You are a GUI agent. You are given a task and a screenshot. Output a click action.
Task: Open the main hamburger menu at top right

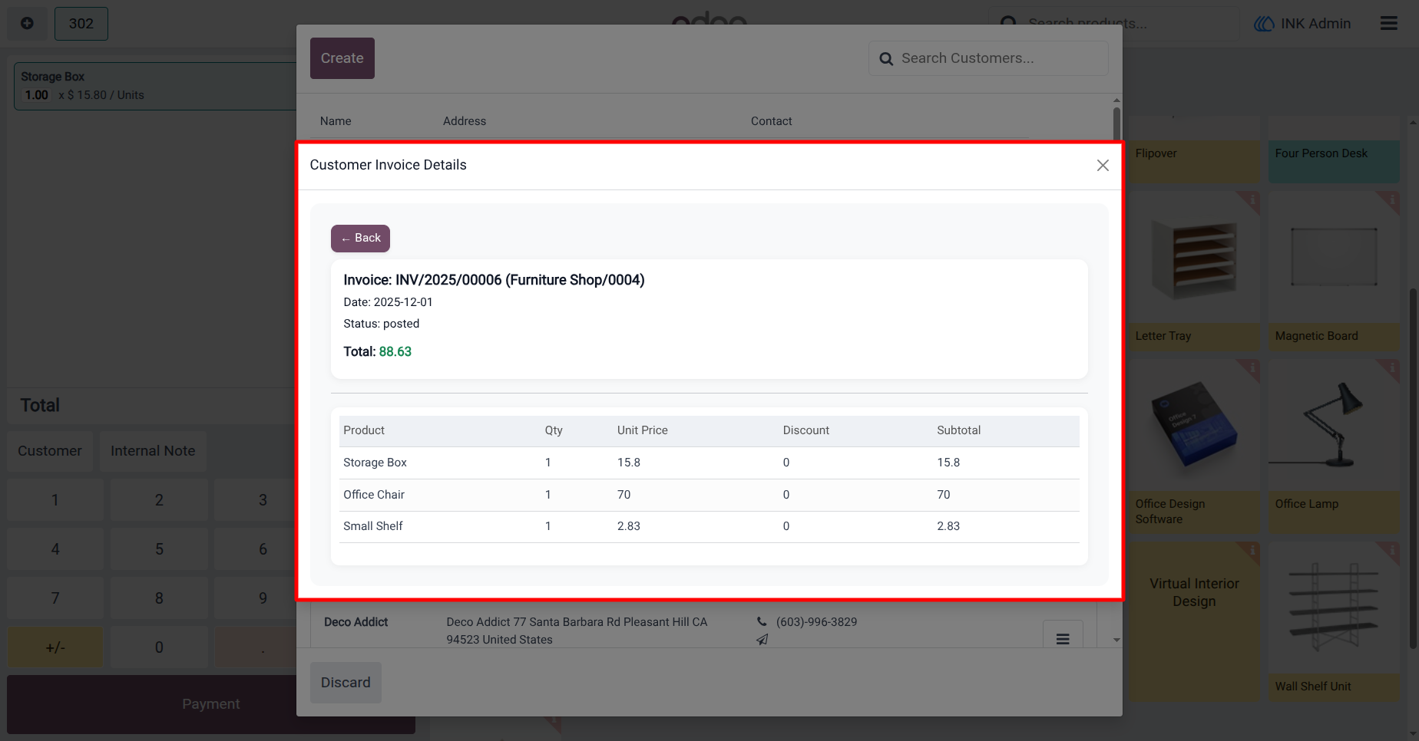click(x=1388, y=24)
